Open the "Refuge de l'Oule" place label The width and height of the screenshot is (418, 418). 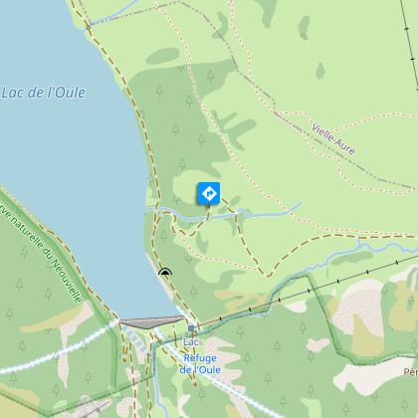tap(200, 363)
